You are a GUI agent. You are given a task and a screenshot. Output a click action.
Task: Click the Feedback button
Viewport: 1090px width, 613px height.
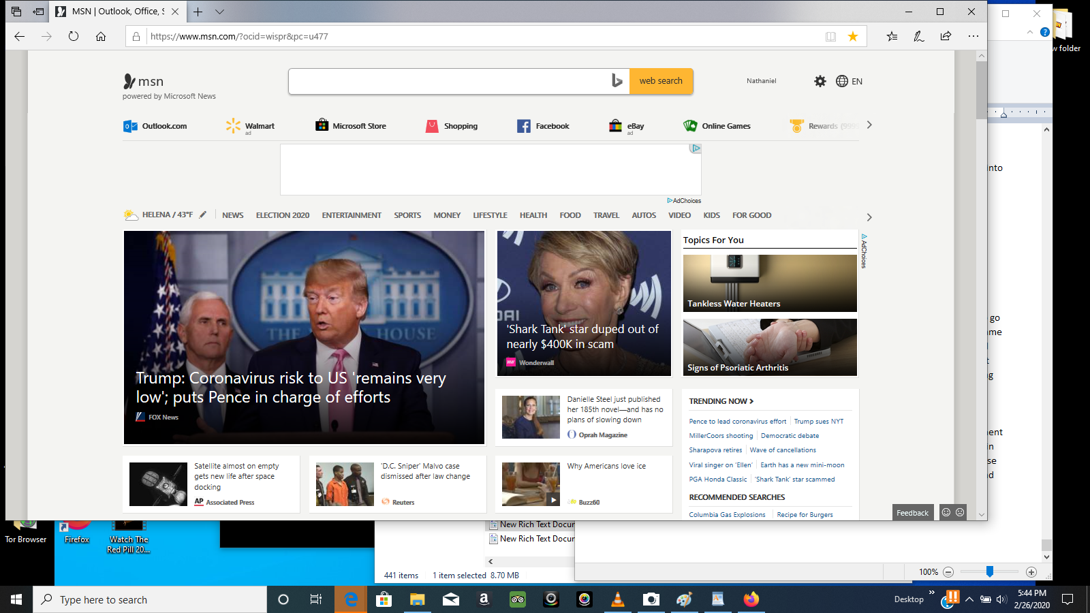tap(912, 513)
